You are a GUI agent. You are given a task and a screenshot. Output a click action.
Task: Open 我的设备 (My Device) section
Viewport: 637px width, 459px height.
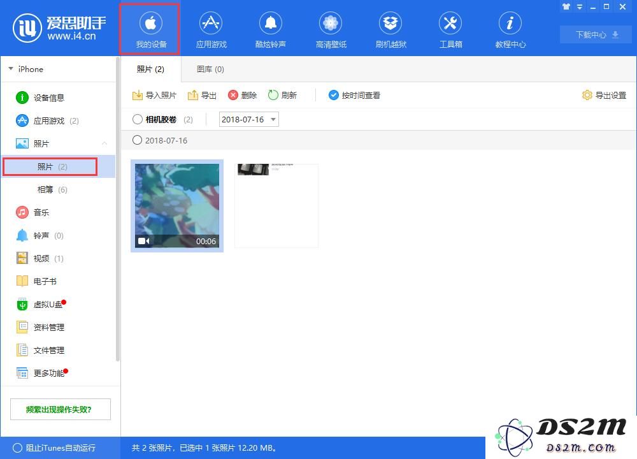point(151,29)
